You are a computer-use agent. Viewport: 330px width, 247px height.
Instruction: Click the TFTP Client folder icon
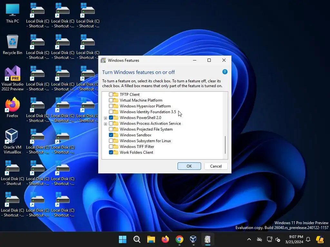click(x=116, y=95)
